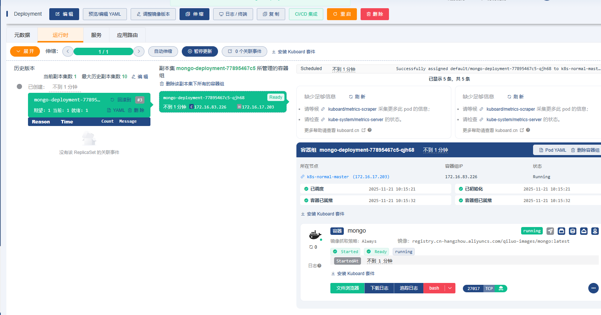Open the 应用路由 tab
The height and width of the screenshot is (315, 601).
(127, 35)
